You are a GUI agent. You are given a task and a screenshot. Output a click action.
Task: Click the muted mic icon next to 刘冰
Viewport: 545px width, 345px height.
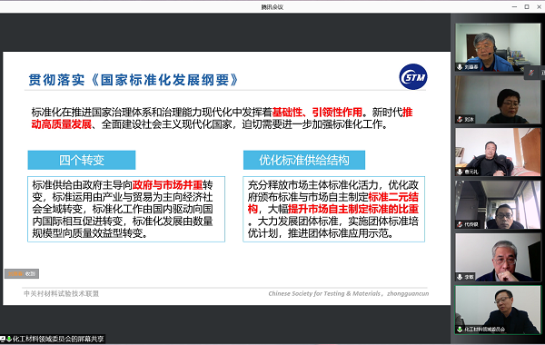[x=460, y=119]
